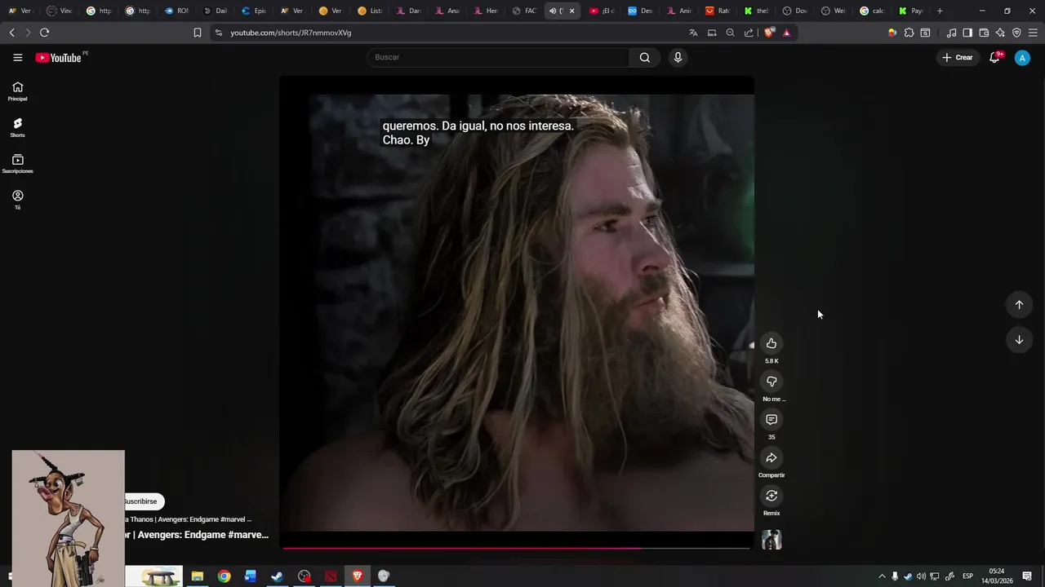Open Dota 2 from the taskbar
The image size is (1045, 587).
coord(331,576)
